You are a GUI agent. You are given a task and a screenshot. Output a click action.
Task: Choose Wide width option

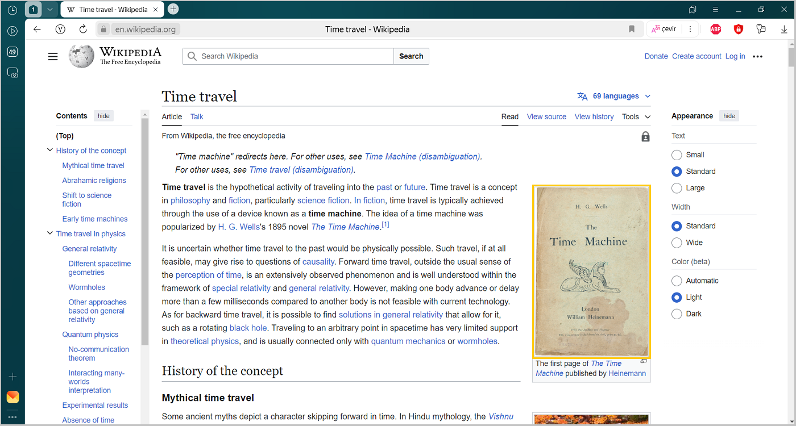[x=677, y=243]
